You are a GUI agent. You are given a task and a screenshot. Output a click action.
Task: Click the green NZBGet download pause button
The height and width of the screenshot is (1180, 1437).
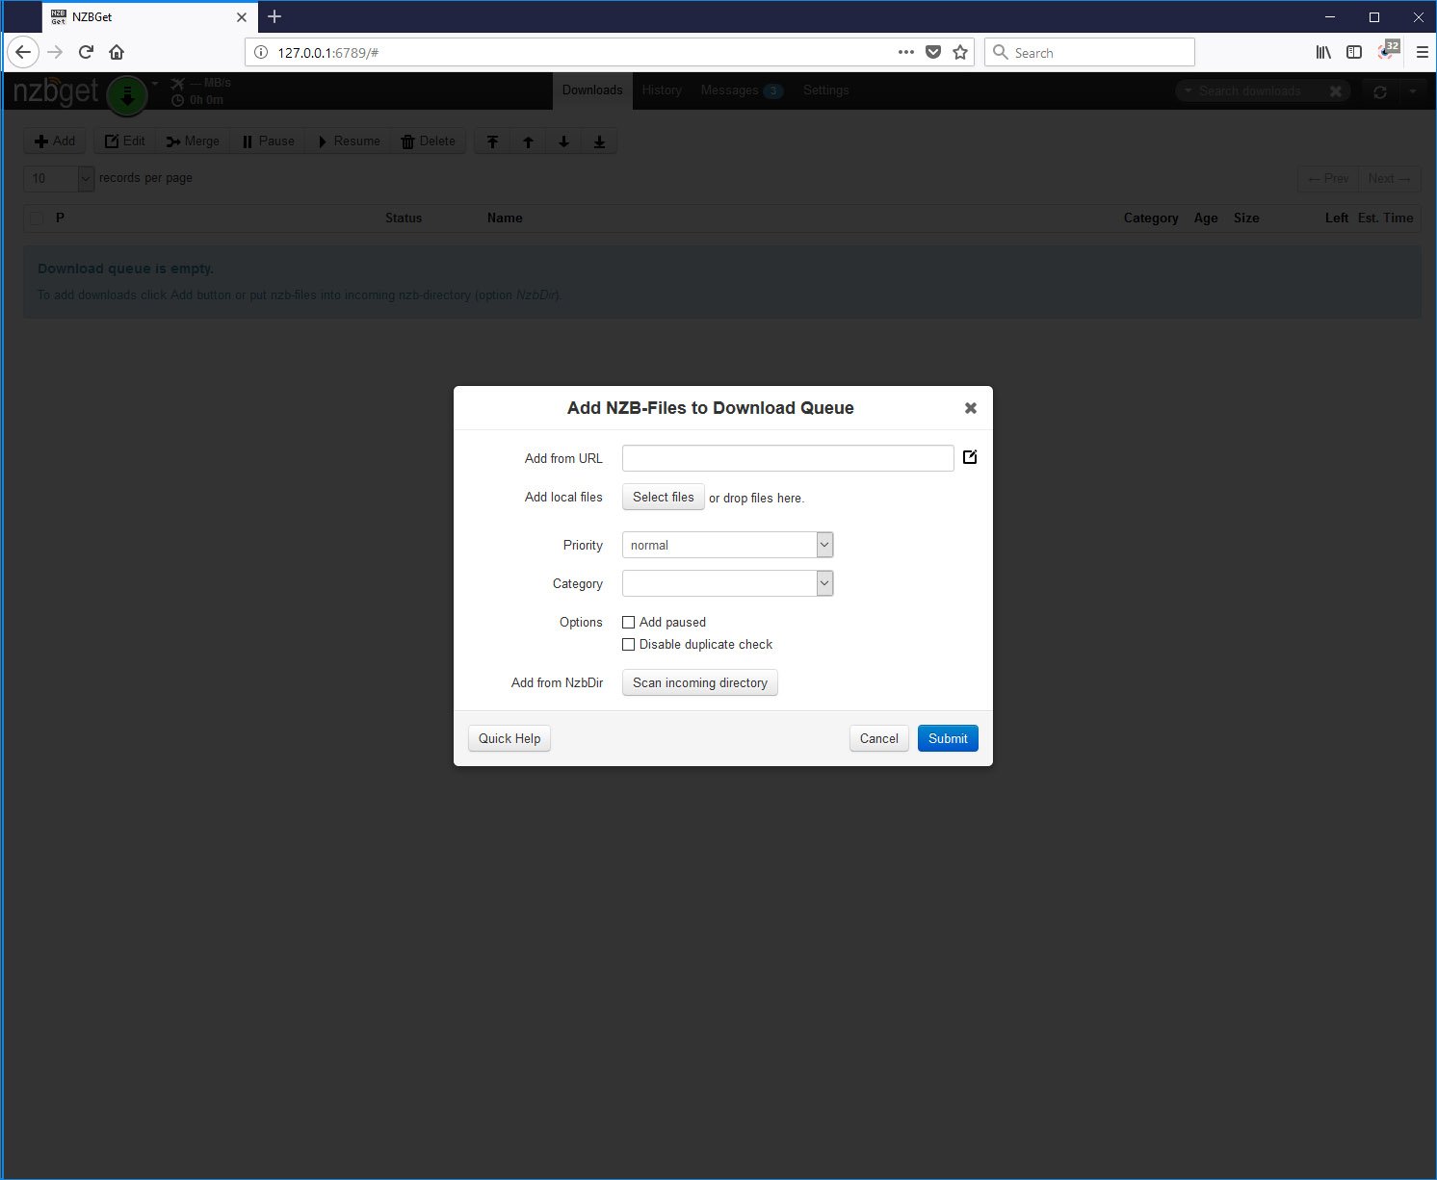(127, 94)
